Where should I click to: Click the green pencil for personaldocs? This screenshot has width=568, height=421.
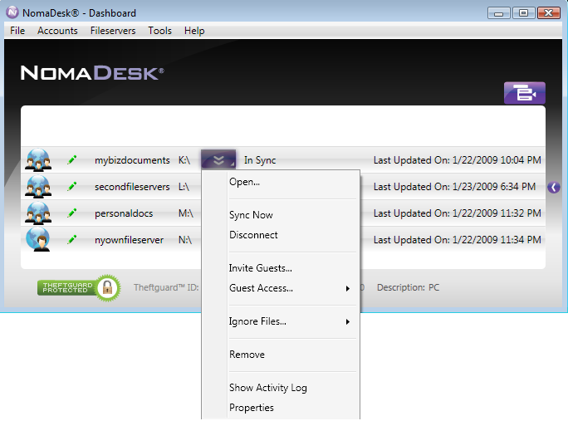pyautogui.click(x=72, y=213)
